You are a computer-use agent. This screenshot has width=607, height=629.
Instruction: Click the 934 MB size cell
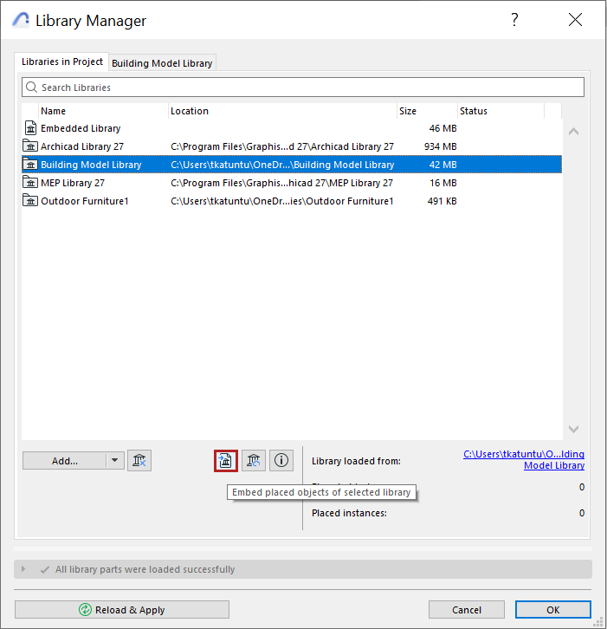[440, 146]
